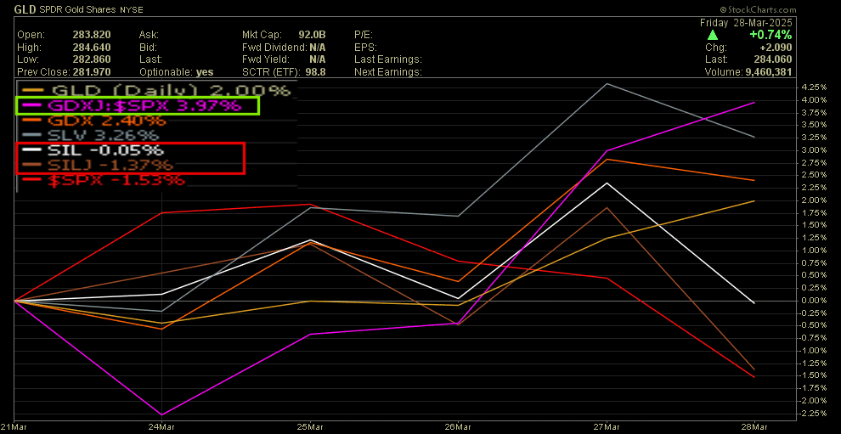Viewport: 841px width, 434px height.
Task: Click the SIL -0.05% legend entry
Action: click(93, 150)
